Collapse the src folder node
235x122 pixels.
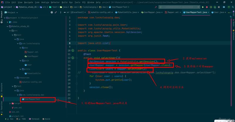click(10, 31)
